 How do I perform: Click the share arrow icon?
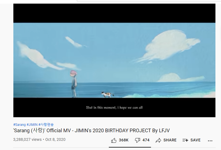pos(158,140)
